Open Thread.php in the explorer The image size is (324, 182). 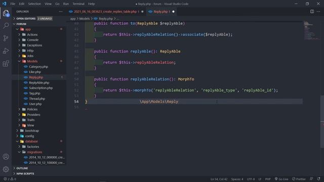pos(39,99)
